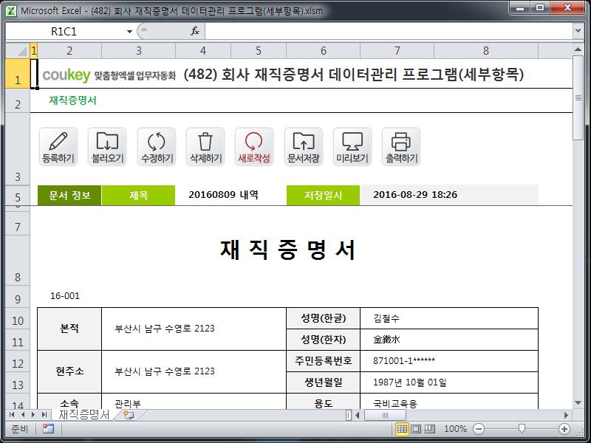Save document with 문서저장 button
The width and height of the screenshot is (591, 443).
click(x=304, y=147)
